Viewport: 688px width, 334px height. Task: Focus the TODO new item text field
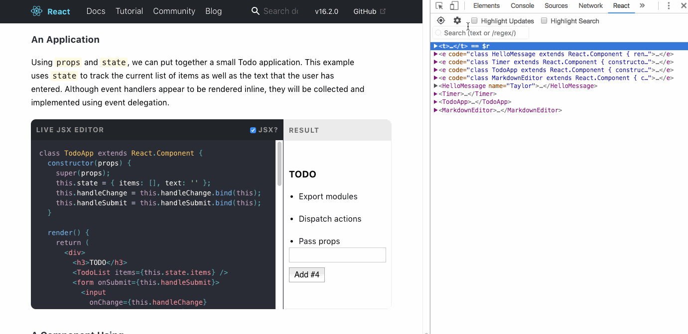coord(337,255)
